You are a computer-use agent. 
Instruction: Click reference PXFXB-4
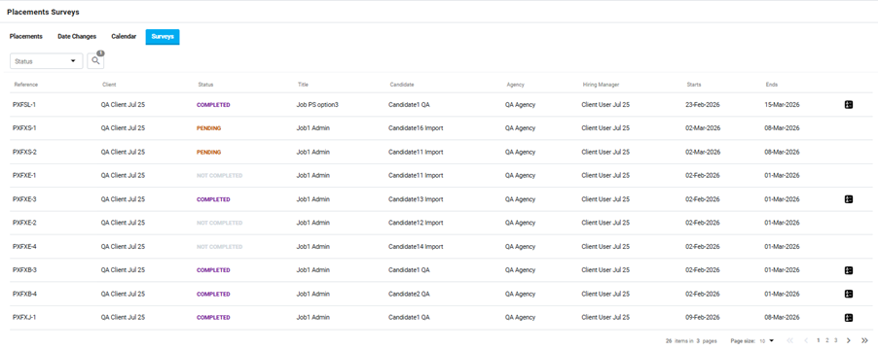pyautogui.click(x=24, y=294)
